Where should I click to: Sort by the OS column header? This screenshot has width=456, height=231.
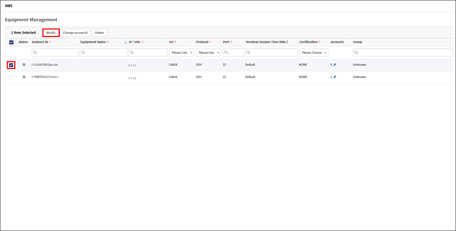pyautogui.click(x=171, y=42)
